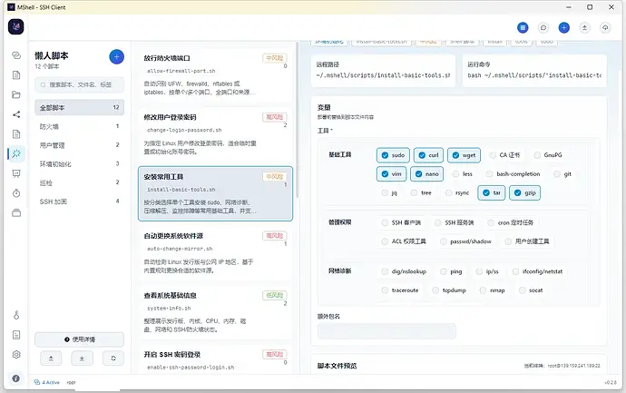The height and width of the screenshot is (393, 626).
Task: Check the traceroute option
Action: coord(400,290)
